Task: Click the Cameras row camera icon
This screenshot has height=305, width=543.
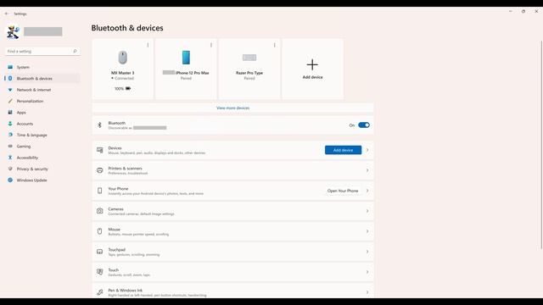Action: [100, 211]
